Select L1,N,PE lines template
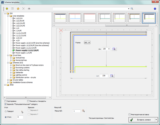 (x=17, y=31)
